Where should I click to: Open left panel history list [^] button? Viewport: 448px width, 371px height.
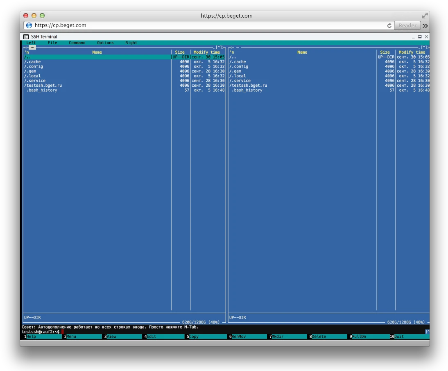coord(219,48)
